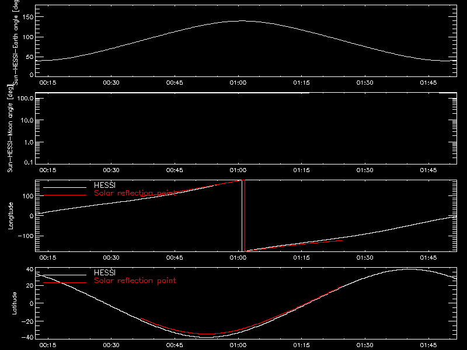This screenshot has height=350, width=467.
Task: Select the 150 tick in Earth angle plot
Action: (x=27, y=17)
